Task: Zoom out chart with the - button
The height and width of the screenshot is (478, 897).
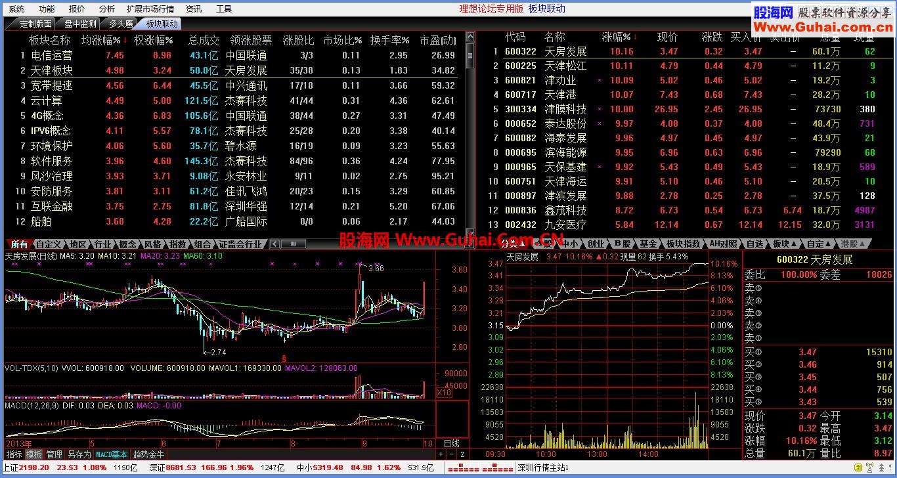Action: pos(451,454)
